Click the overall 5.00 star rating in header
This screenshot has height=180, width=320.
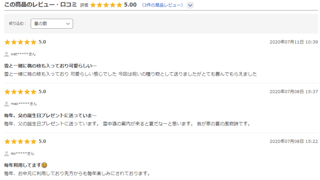(x=106, y=5)
